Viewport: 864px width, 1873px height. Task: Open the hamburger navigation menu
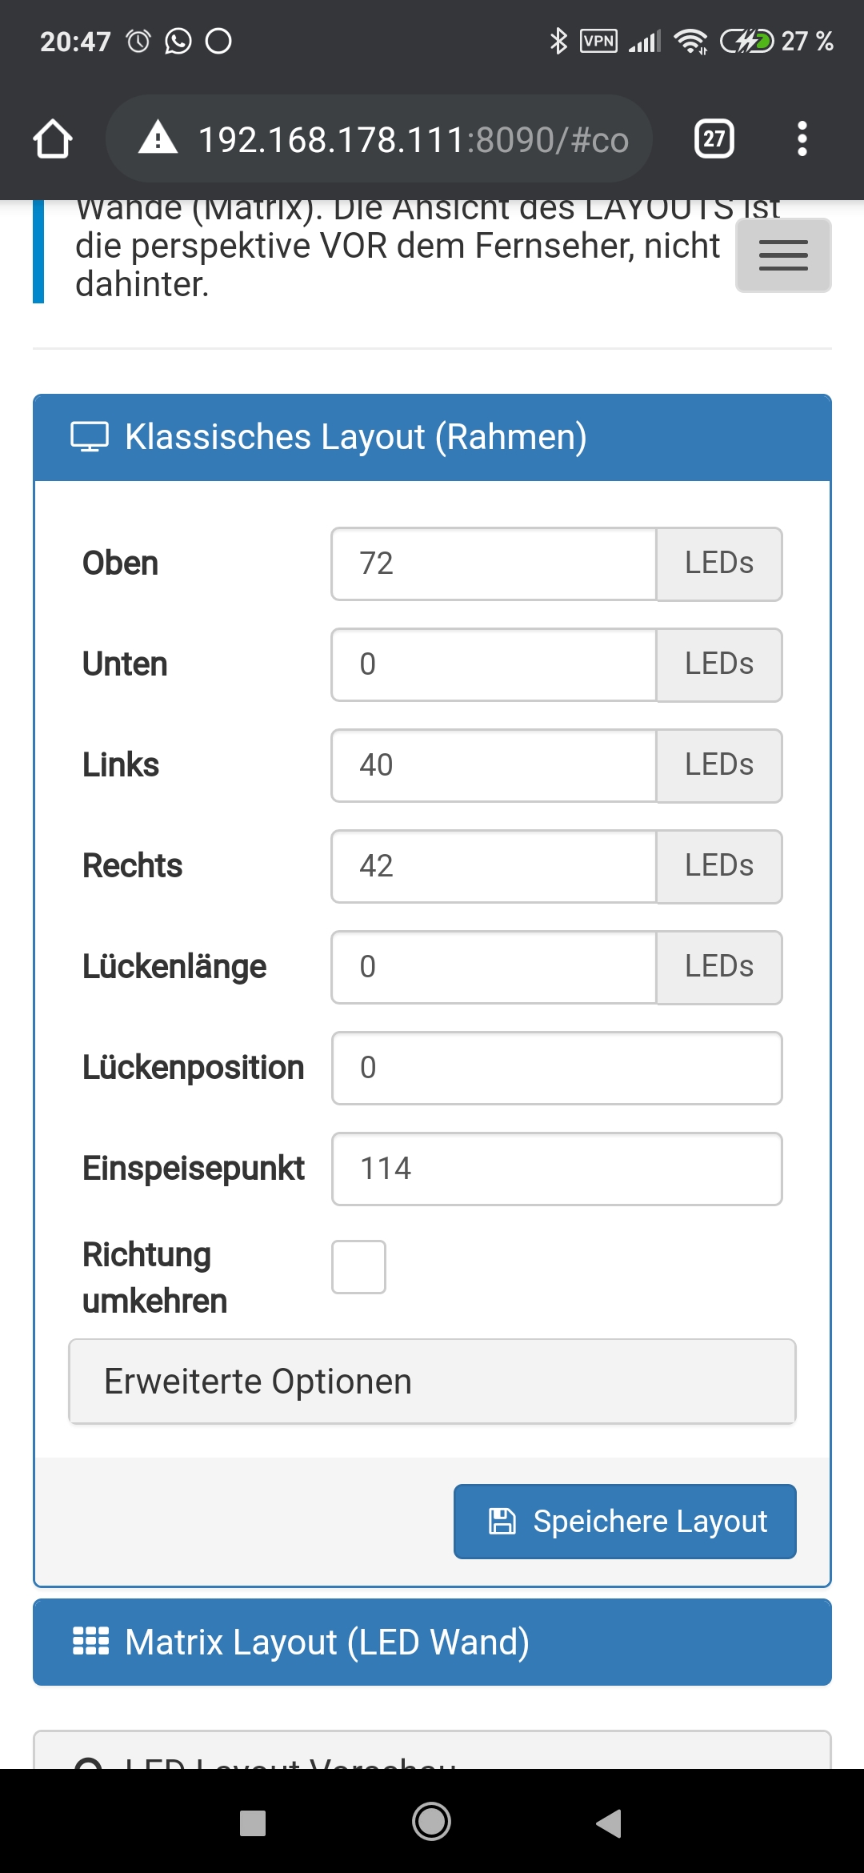[x=783, y=255]
